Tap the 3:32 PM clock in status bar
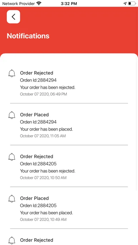138x245 pixels. [69, 4]
